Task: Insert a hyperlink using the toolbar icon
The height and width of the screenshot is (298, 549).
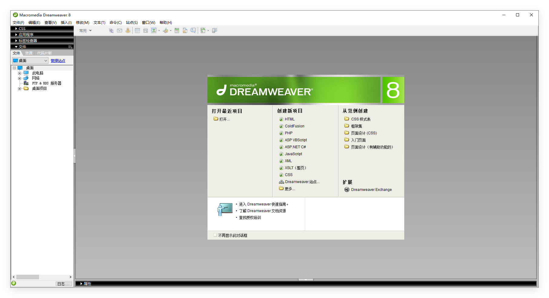Action: coord(111,30)
